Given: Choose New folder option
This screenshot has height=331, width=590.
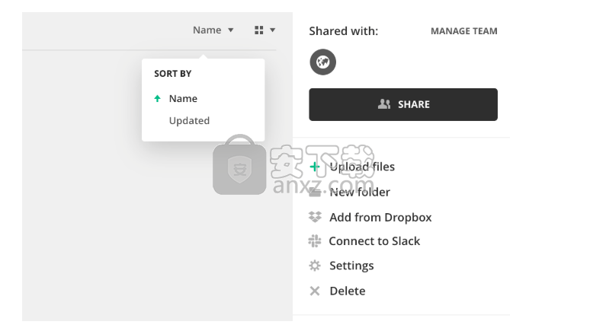Looking at the screenshot, I should click(x=360, y=192).
